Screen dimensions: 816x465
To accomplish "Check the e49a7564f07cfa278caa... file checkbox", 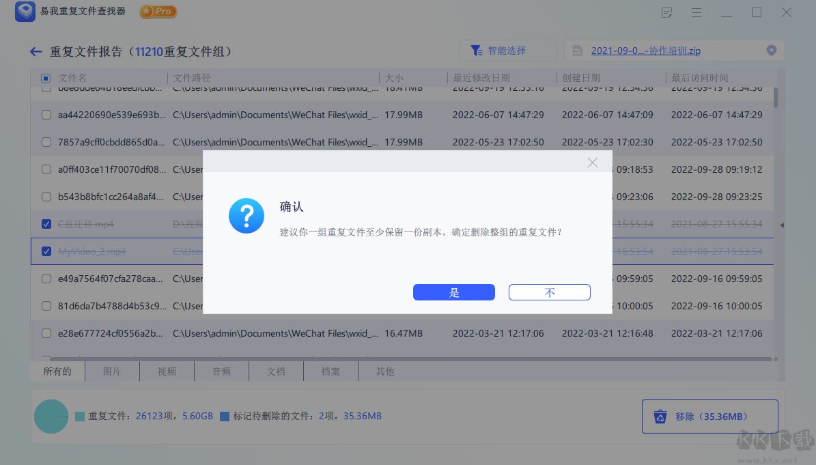I will pyautogui.click(x=46, y=279).
